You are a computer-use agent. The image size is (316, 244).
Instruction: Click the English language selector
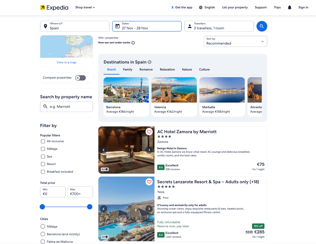click(207, 7)
